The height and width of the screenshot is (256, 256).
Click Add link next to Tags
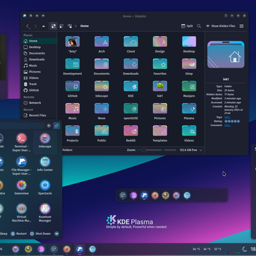point(227,117)
